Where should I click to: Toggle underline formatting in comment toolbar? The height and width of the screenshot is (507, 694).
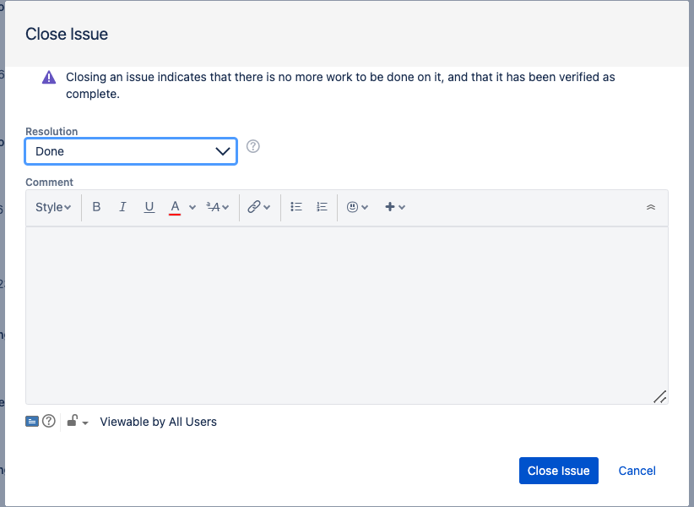(149, 207)
